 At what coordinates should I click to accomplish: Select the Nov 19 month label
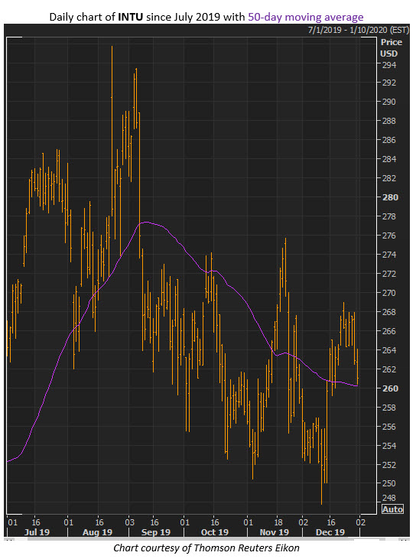pyautogui.click(x=274, y=532)
